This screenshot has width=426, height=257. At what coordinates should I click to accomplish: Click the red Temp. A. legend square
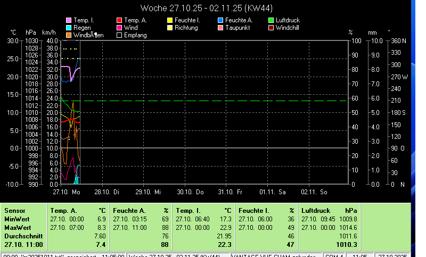coord(119,20)
